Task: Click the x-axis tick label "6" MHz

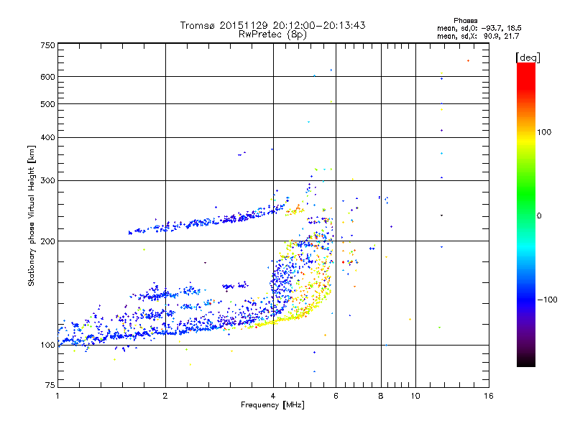Action: click(336, 396)
